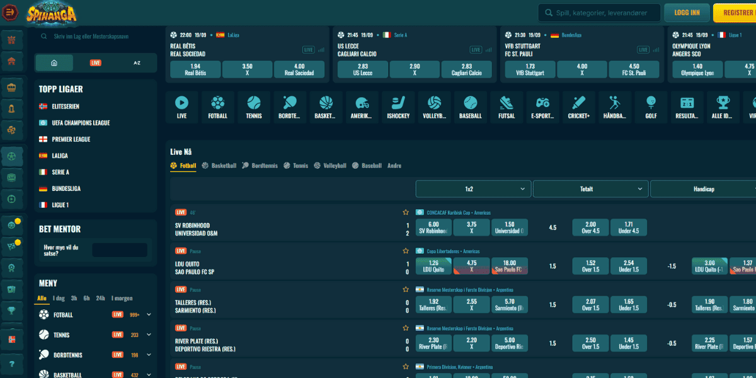This screenshot has width=756, height=378.
Task: Focus the team or championship search field
Action: click(95, 37)
